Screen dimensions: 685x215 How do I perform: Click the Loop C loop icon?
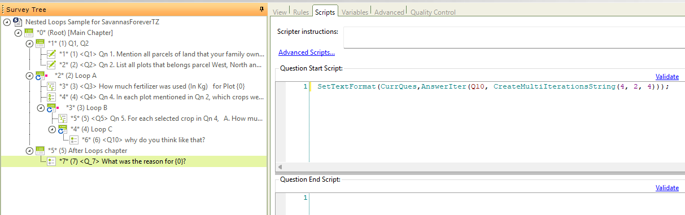(63, 129)
